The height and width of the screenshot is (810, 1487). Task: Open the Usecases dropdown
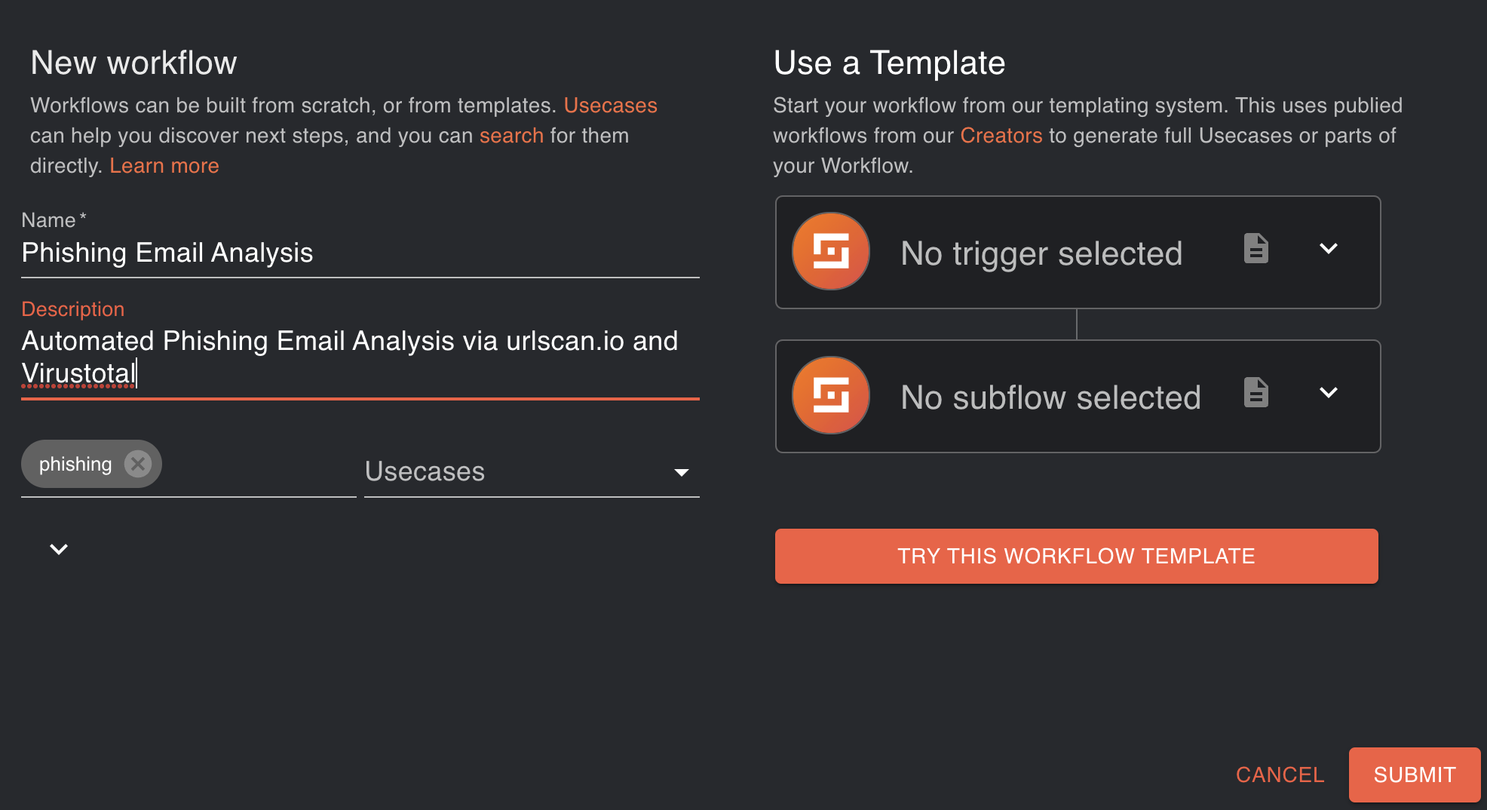point(531,472)
